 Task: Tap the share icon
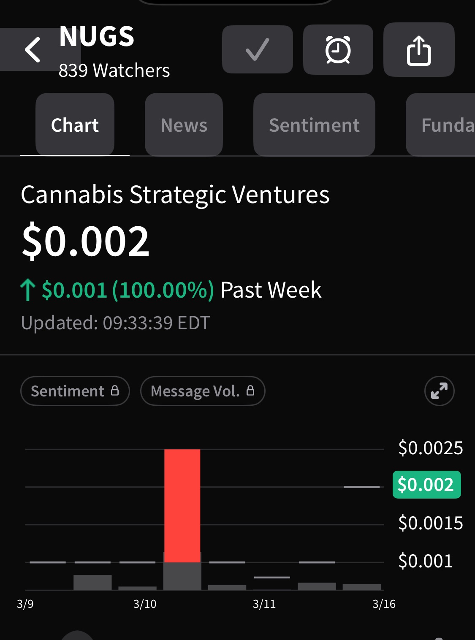coord(418,50)
